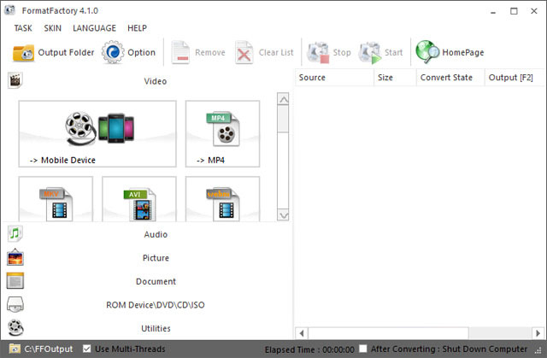Click the Remove toolbar button
This screenshot has height=358, width=547.
click(x=198, y=53)
